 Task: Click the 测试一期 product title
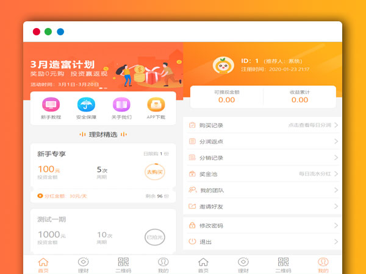(52, 219)
